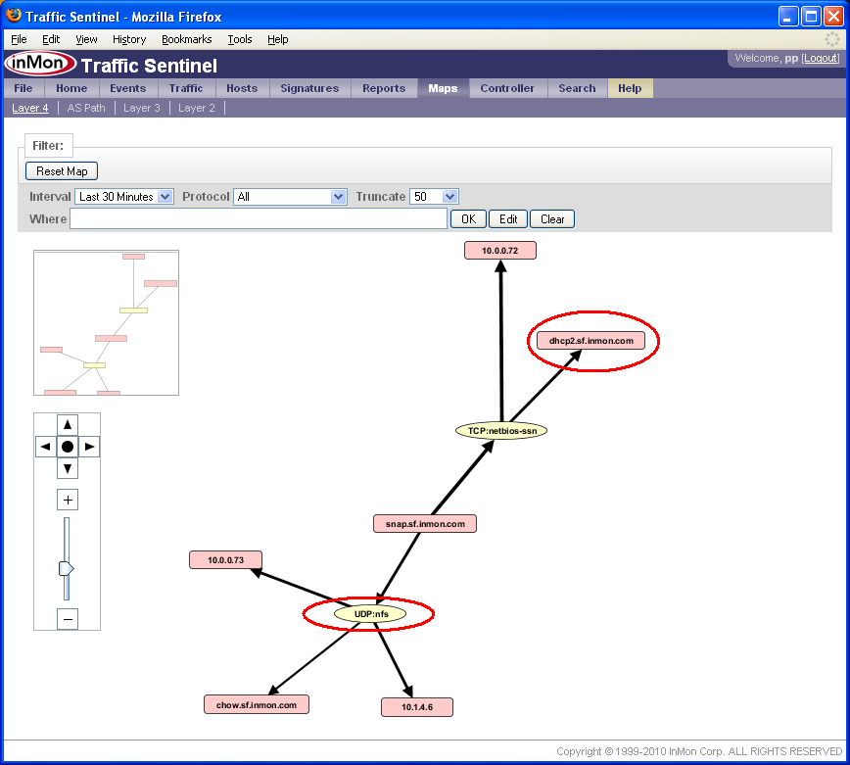This screenshot has width=850, height=765.
Task: Switch to the Layer 3 map view
Action: coord(142,108)
